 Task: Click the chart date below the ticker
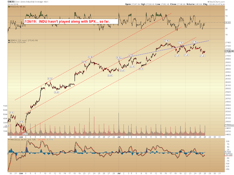[x=12, y=4]
